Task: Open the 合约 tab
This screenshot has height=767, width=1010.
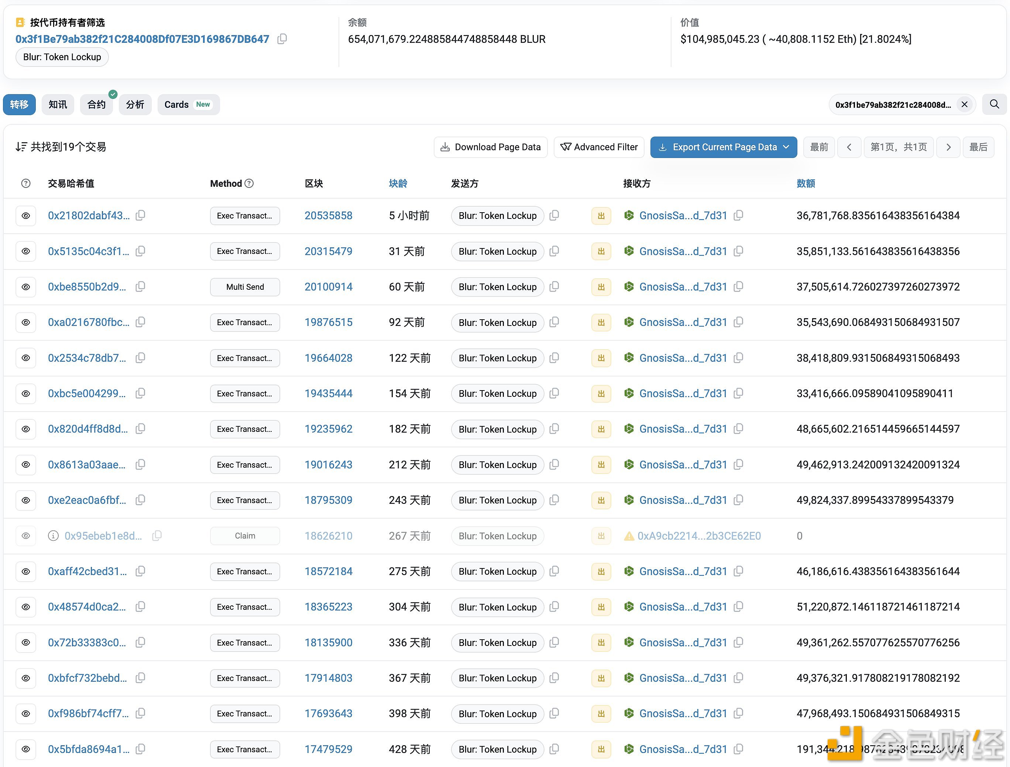Action: 96,104
